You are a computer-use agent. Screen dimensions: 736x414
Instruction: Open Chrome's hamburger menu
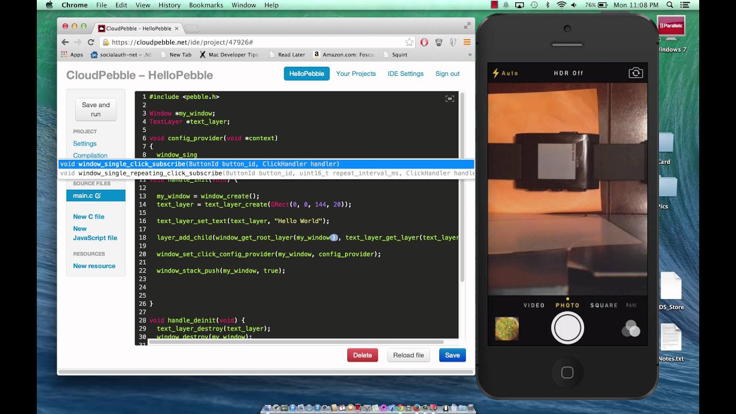point(467,42)
